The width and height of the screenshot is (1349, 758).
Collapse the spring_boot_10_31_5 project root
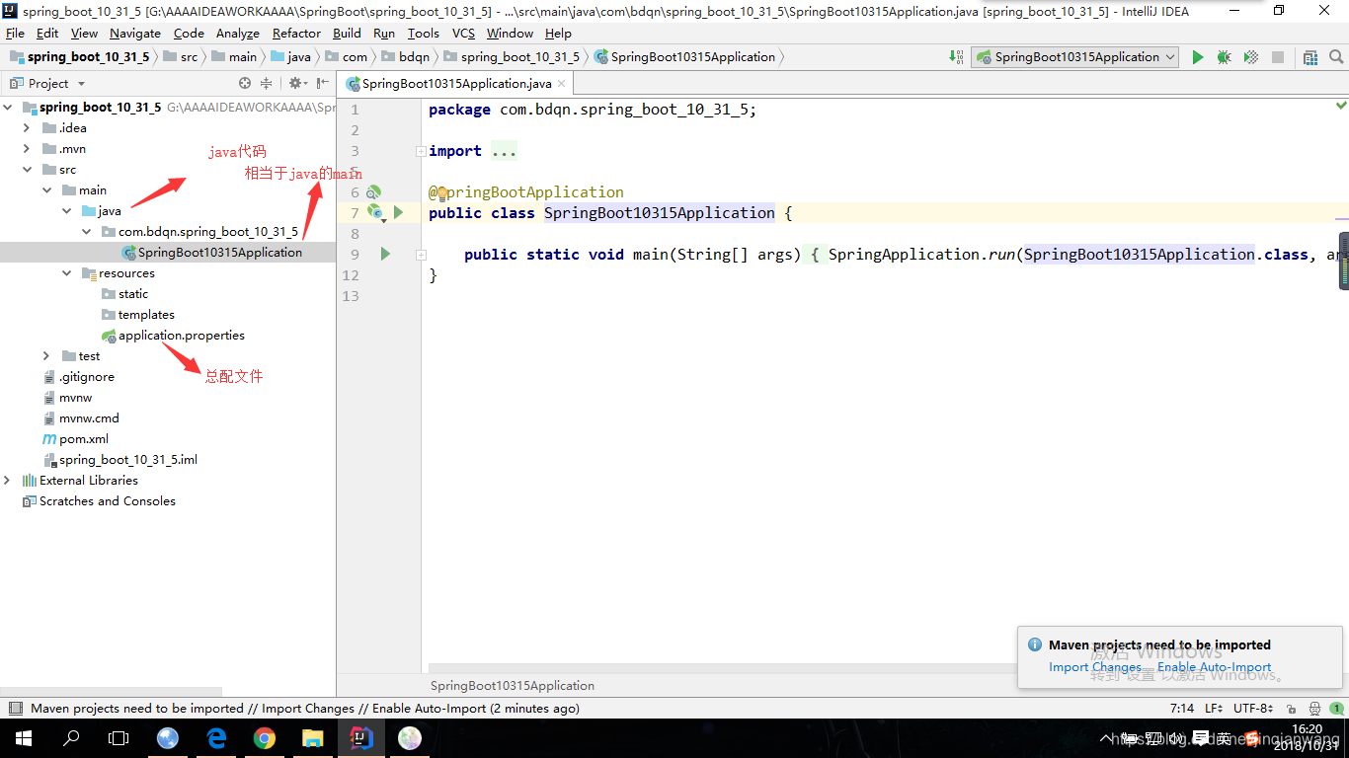[7, 108]
